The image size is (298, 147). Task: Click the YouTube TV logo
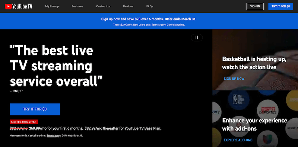point(19,6)
